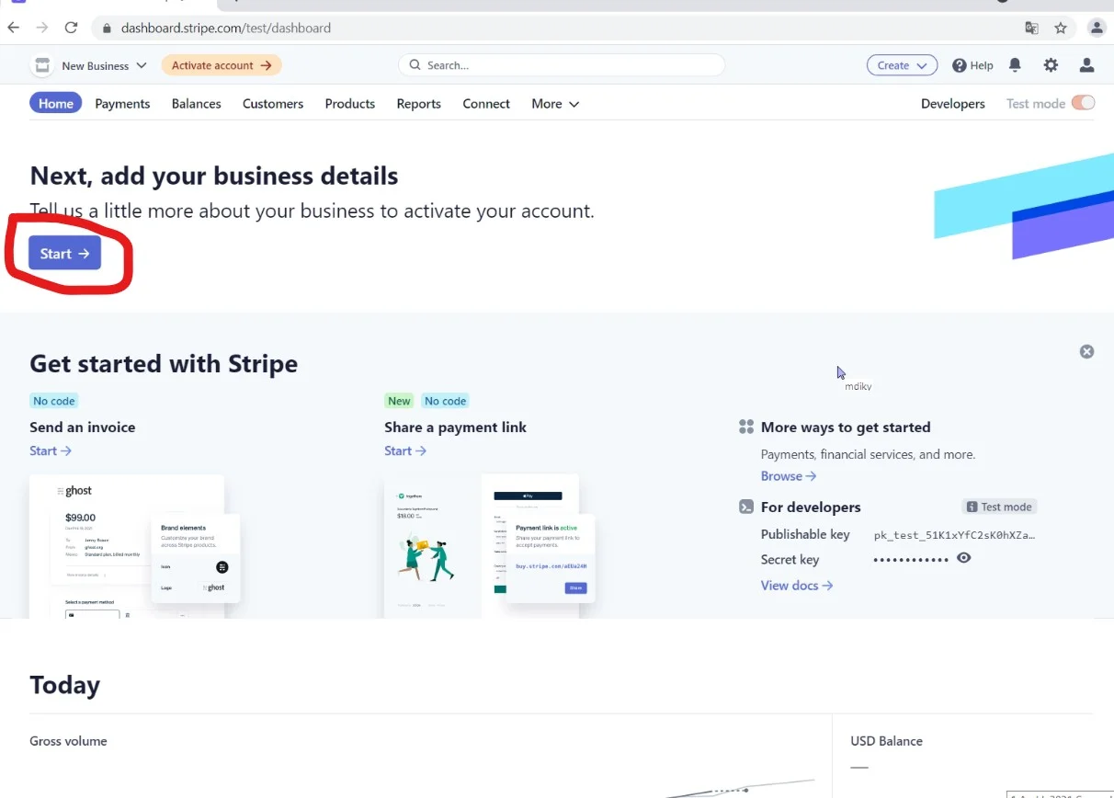Expand the More navigation menu
The image size is (1114, 798).
555,104
